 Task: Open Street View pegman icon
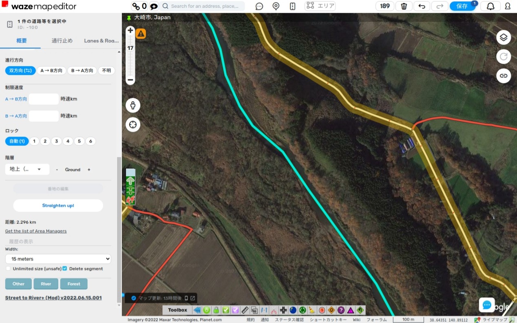[133, 106]
